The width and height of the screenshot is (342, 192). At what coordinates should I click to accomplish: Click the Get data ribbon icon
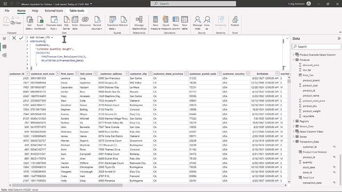pyautogui.click(x=29, y=22)
